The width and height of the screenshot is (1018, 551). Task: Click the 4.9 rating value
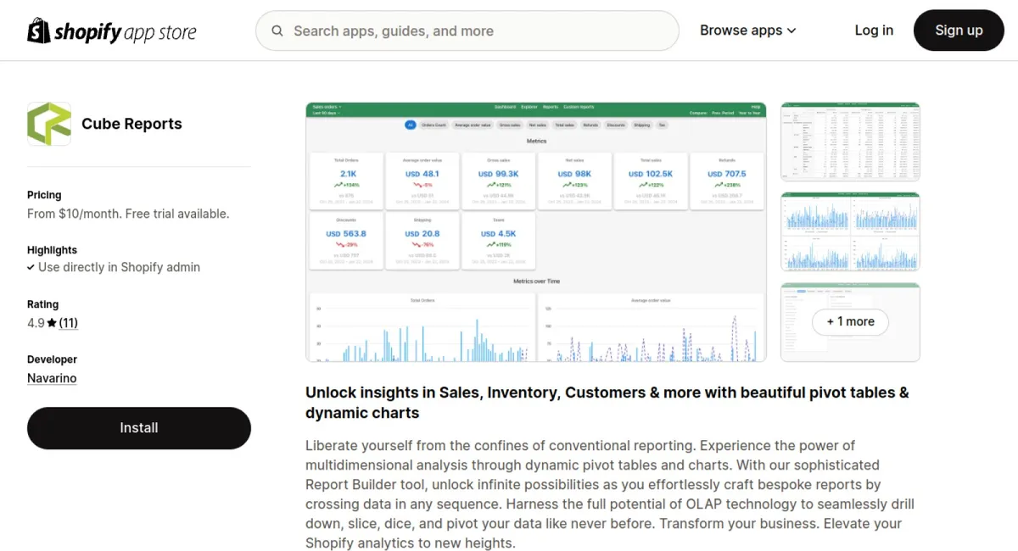click(36, 323)
